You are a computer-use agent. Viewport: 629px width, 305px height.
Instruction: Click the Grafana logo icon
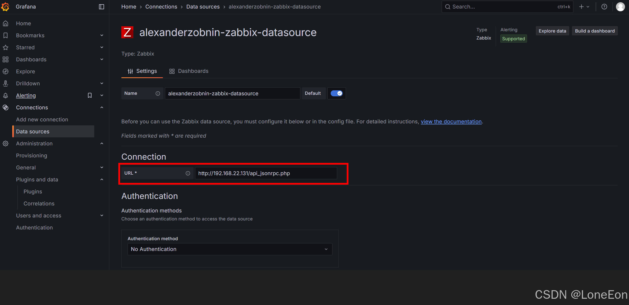(x=5, y=7)
